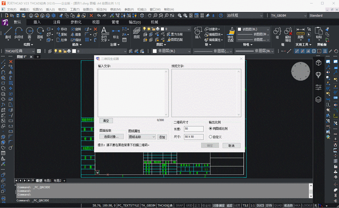Screen dimensions: 339x208
Task: Open the 图层 layer manager icon
Action: click(x=136, y=33)
